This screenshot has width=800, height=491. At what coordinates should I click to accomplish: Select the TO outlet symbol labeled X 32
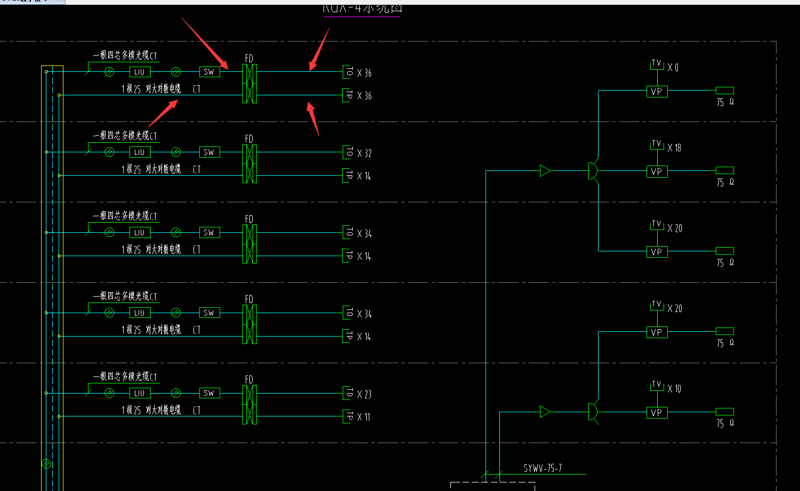[x=348, y=152]
